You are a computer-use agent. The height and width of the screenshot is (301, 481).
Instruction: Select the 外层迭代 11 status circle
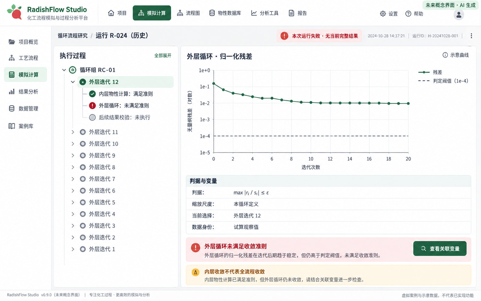[82, 132]
